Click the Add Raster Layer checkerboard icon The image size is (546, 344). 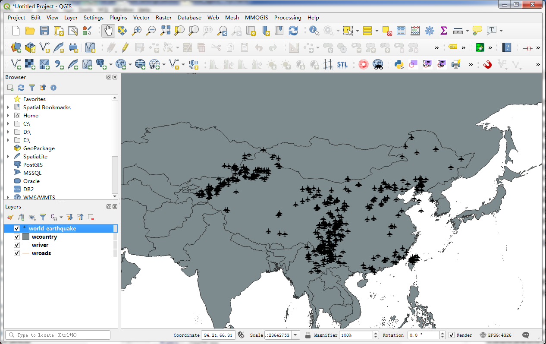30,64
